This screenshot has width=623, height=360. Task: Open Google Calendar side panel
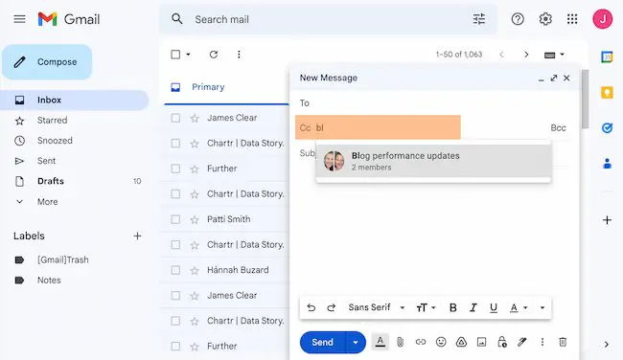point(607,56)
